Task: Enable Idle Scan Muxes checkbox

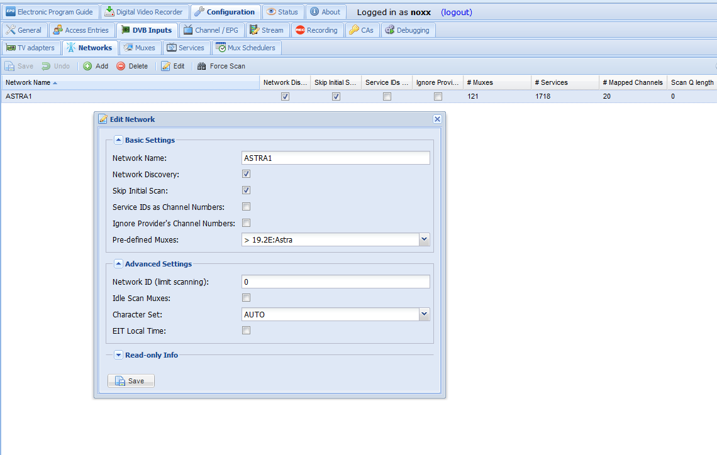Action: coord(247,299)
